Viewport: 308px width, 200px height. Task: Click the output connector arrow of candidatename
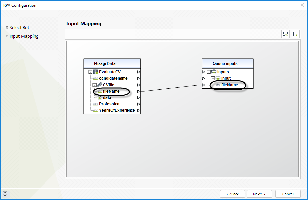pyautogui.click(x=139, y=78)
